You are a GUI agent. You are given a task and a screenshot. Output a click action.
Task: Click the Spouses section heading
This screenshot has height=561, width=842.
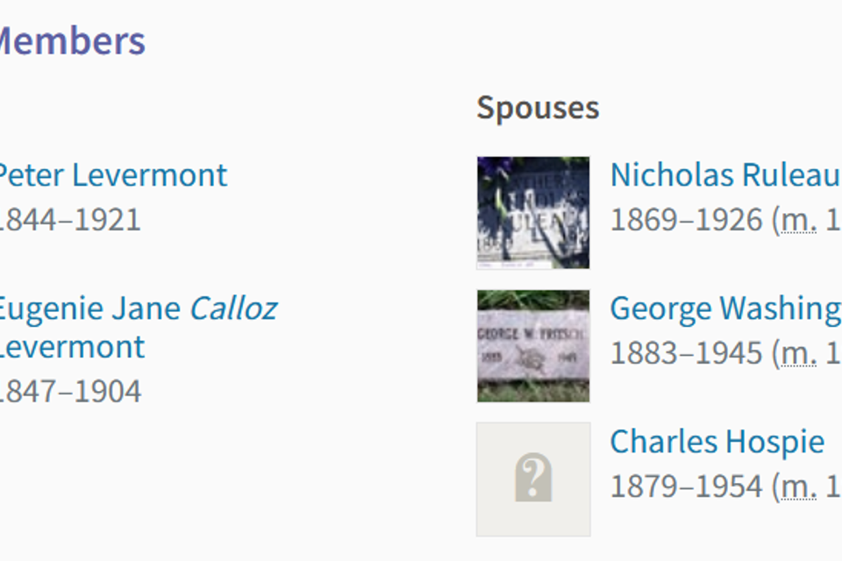coord(538,108)
